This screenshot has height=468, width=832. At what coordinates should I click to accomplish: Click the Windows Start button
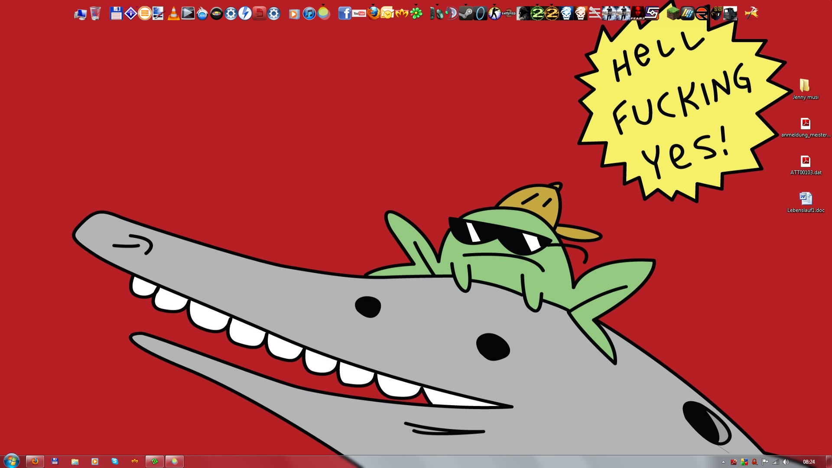[11, 461]
